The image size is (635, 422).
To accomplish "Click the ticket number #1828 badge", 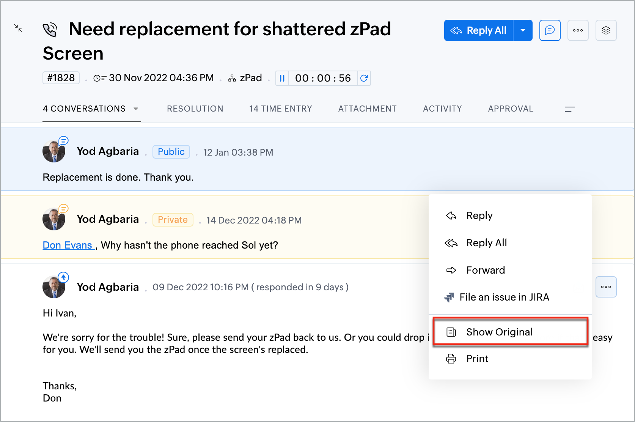I will point(61,78).
